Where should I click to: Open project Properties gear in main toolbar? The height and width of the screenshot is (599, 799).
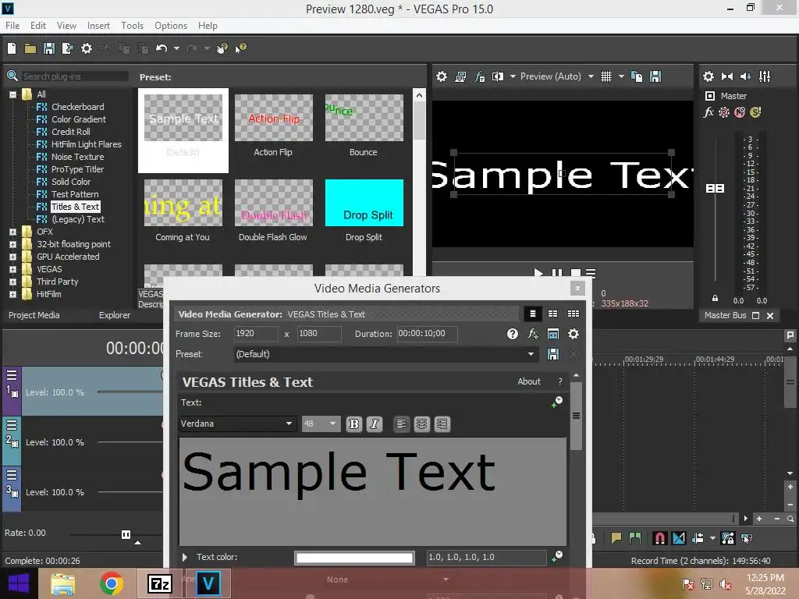click(x=87, y=48)
